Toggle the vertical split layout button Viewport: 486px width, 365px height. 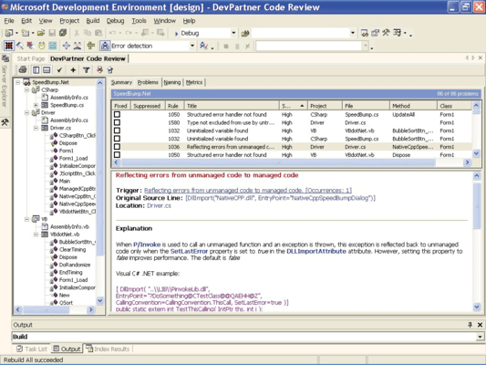click(36, 70)
